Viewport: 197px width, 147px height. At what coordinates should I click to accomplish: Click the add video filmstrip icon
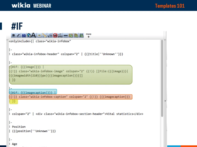pyautogui.click(x=81, y=35)
